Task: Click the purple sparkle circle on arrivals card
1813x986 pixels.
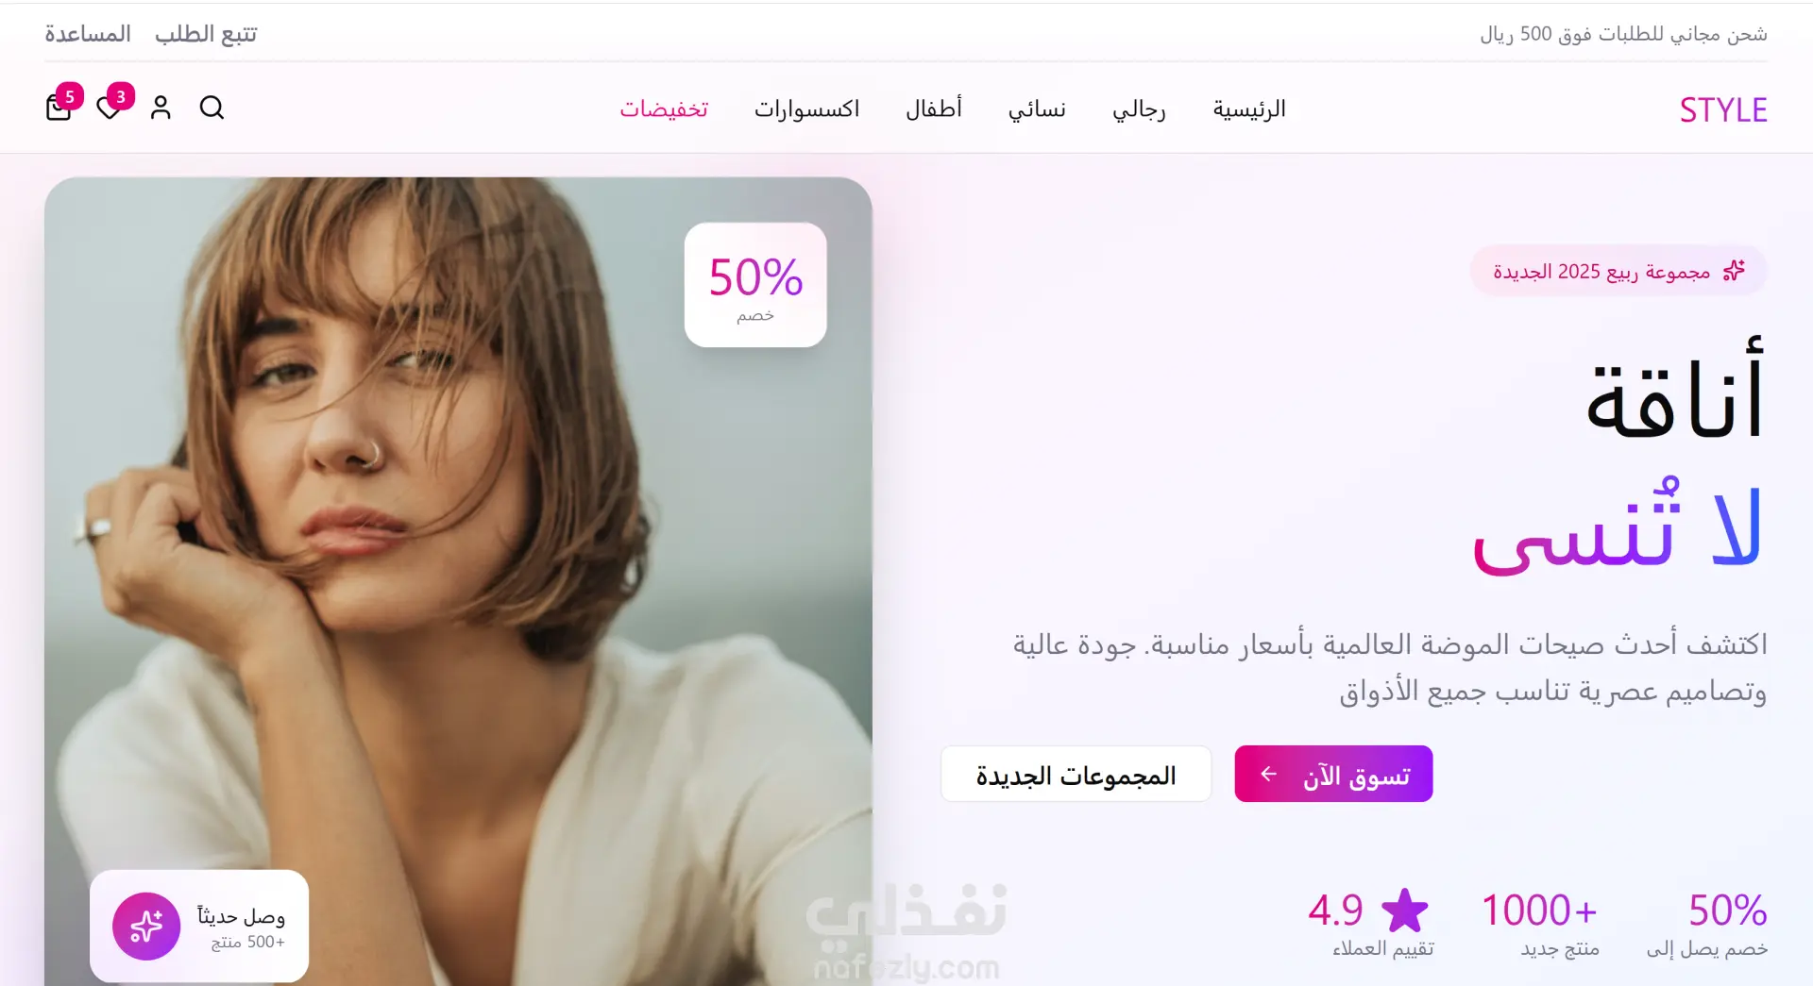Action: tap(146, 927)
